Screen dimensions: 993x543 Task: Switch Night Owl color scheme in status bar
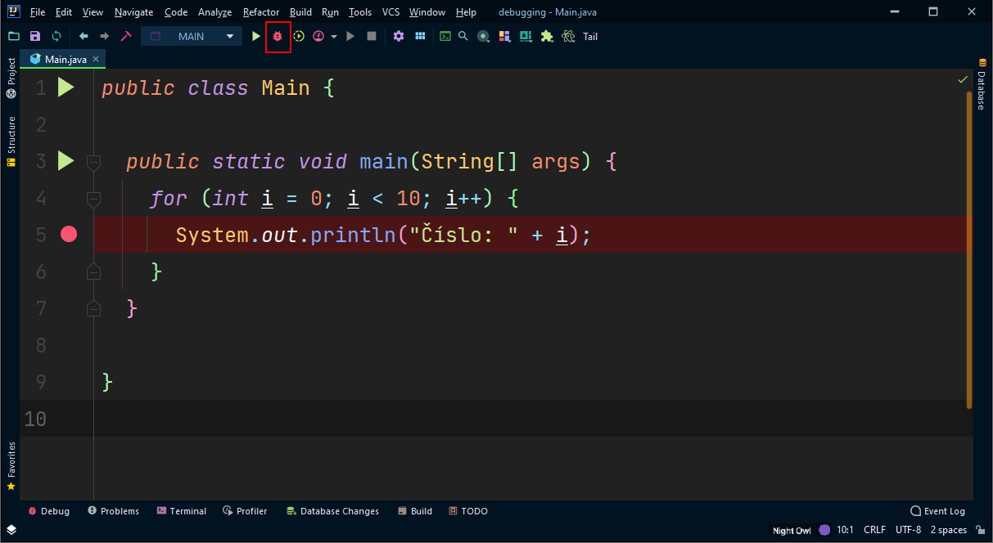tap(791, 530)
